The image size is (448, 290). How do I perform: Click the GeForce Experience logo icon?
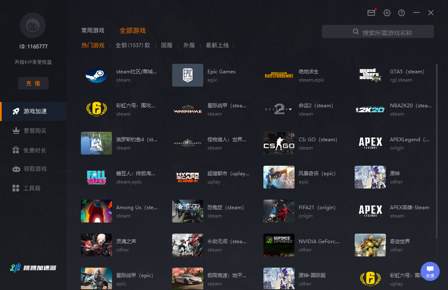pos(279,245)
